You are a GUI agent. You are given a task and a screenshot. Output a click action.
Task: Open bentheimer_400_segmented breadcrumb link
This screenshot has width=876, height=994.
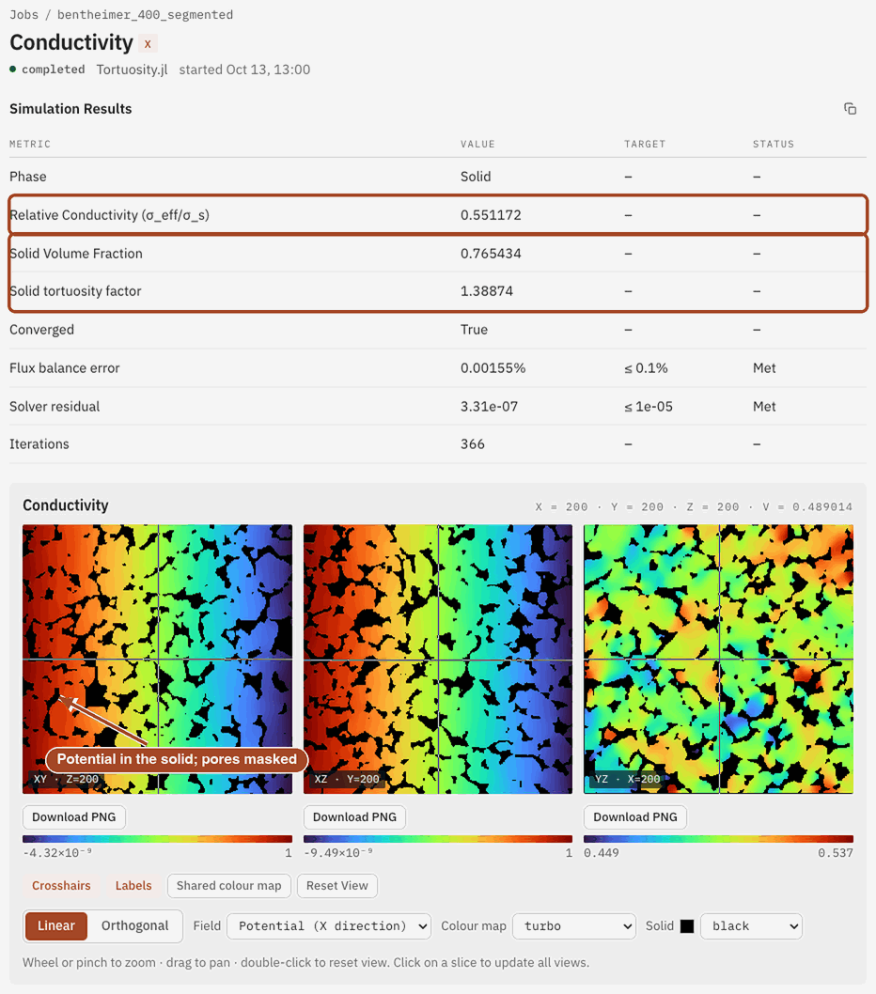[146, 15]
